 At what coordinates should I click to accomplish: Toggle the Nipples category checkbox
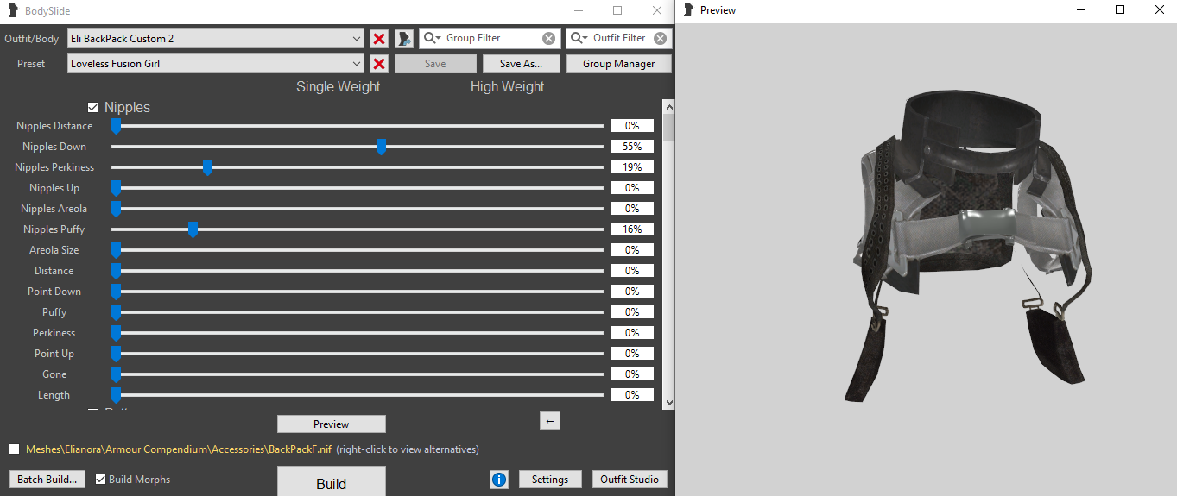(x=93, y=108)
